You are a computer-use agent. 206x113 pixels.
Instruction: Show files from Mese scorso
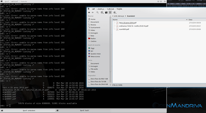(x=94, y=57)
